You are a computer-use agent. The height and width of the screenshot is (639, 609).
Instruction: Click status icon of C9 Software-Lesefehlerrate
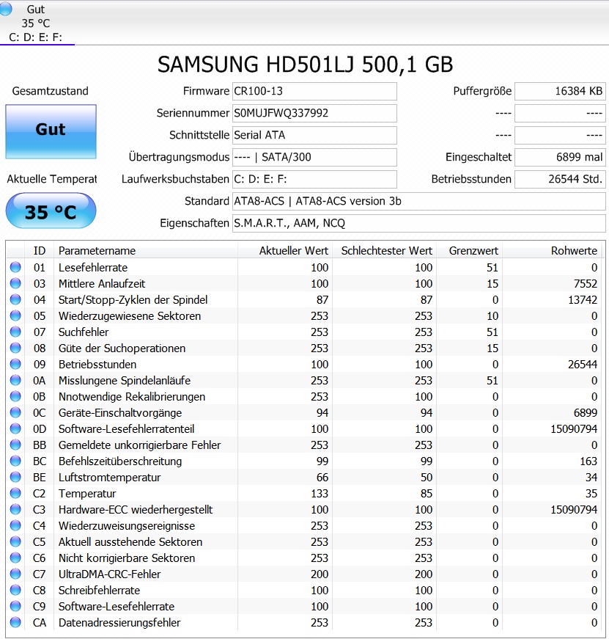point(15,606)
